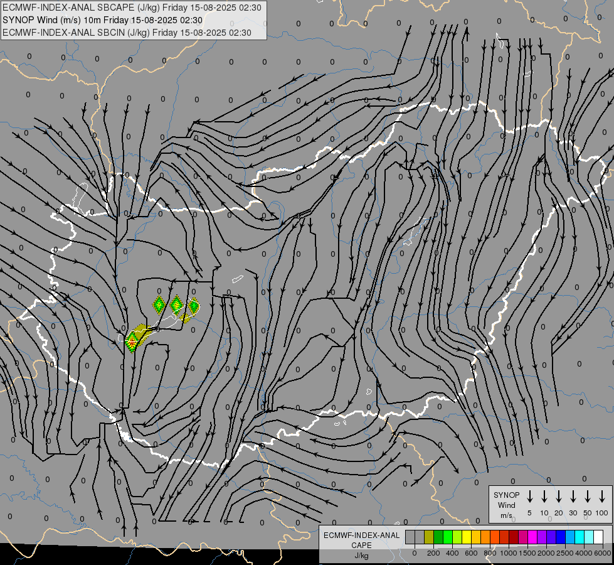
Task: Select the dark red CAPE legend swatch
Action: tap(514, 537)
